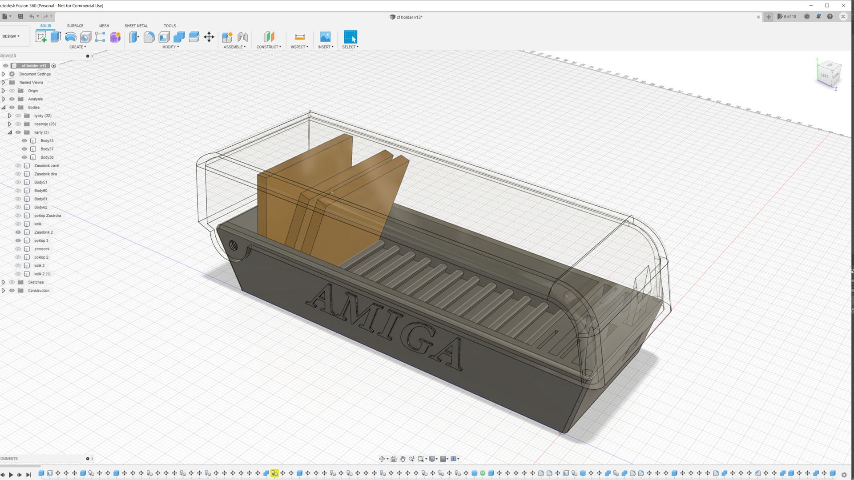Screen dimensions: 854x480
Task: Show the Zasobnik zavit body
Action: (18, 166)
